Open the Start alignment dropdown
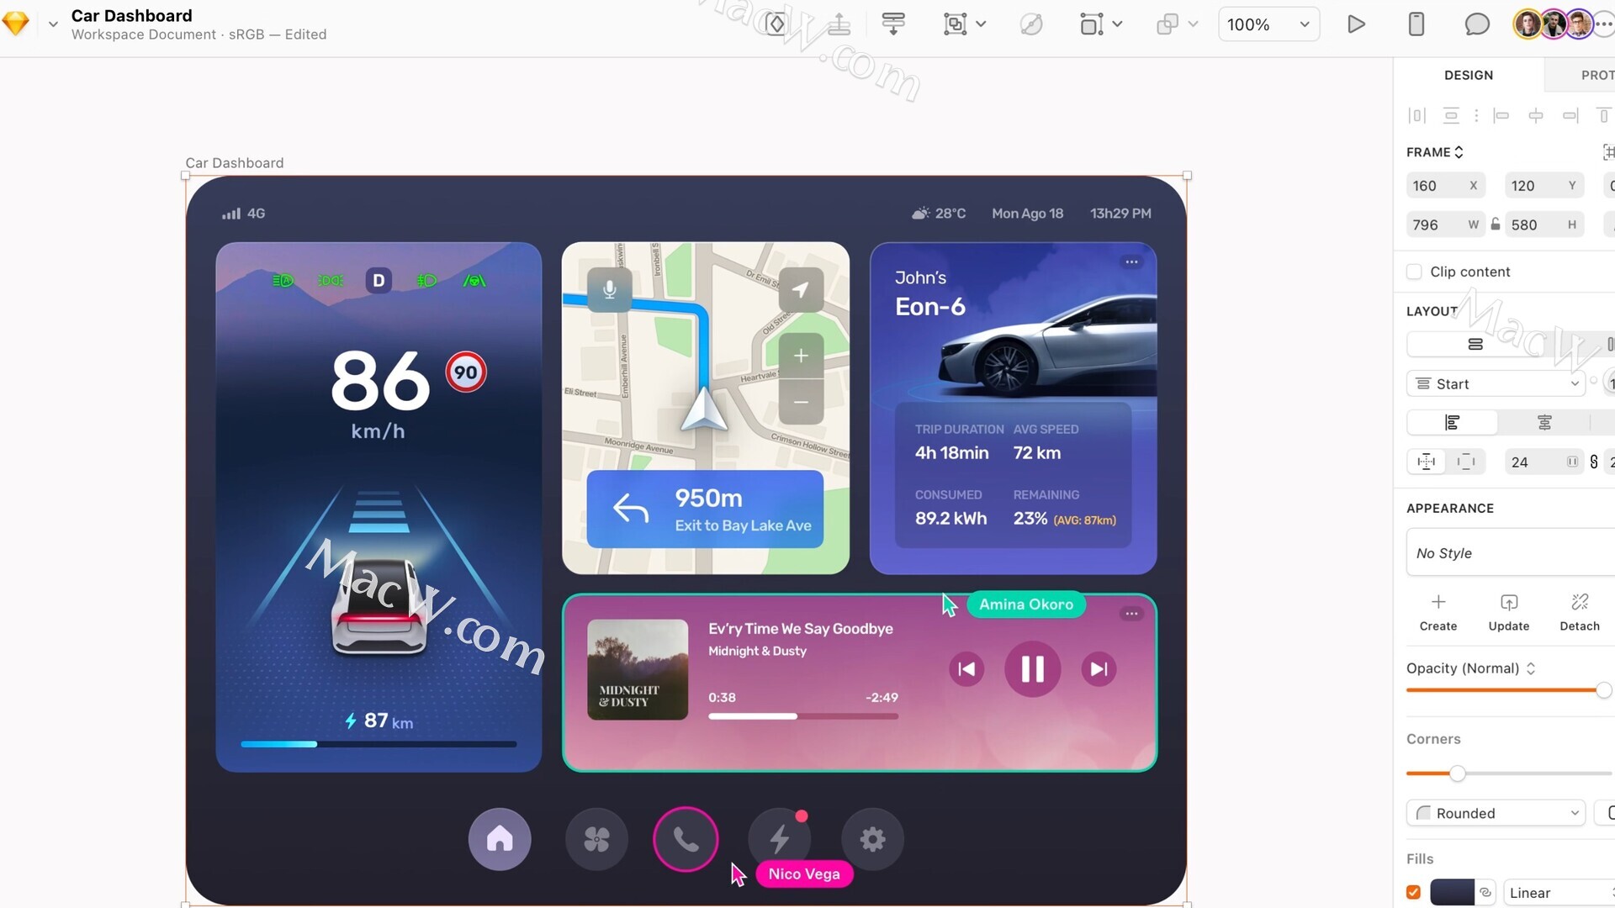 (1496, 383)
